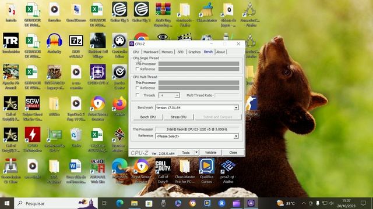Viewport: 373px width, 209px height.
Task: Open File Explorer from the taskbar
Action: [134, 203]
